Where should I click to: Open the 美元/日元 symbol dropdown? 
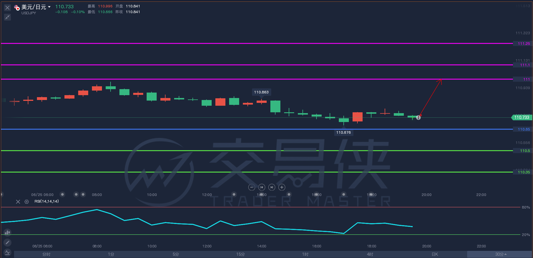click(49, 7)
